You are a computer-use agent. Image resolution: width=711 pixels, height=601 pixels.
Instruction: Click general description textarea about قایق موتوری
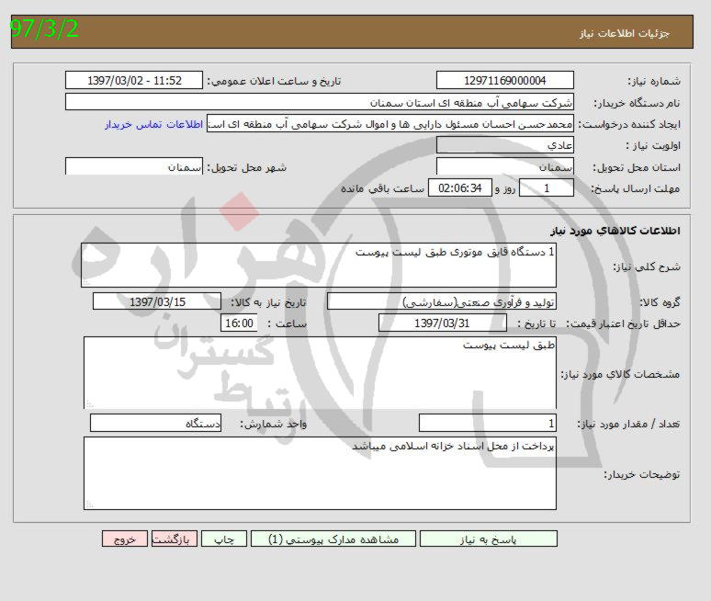point(319,266)
